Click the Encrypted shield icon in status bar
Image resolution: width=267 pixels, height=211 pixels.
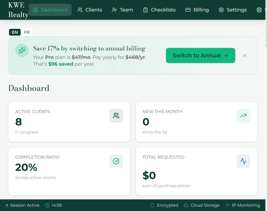153,205
